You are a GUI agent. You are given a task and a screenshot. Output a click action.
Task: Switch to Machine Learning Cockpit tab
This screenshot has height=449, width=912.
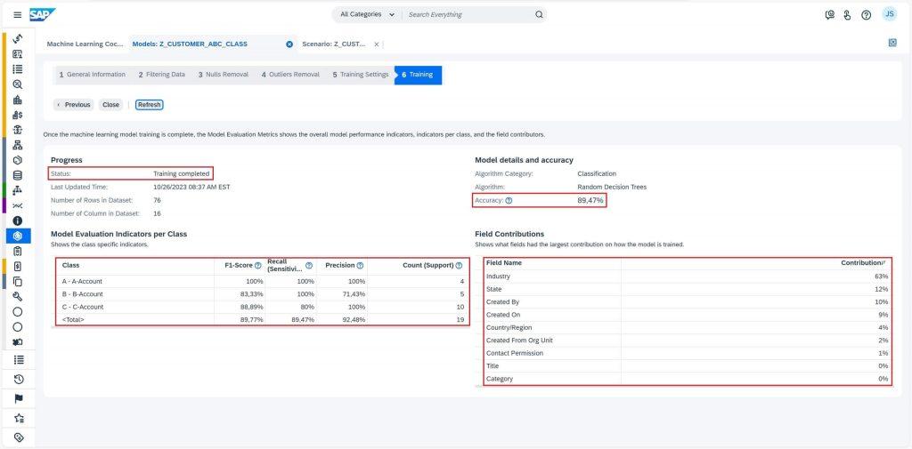click(85, 44)
